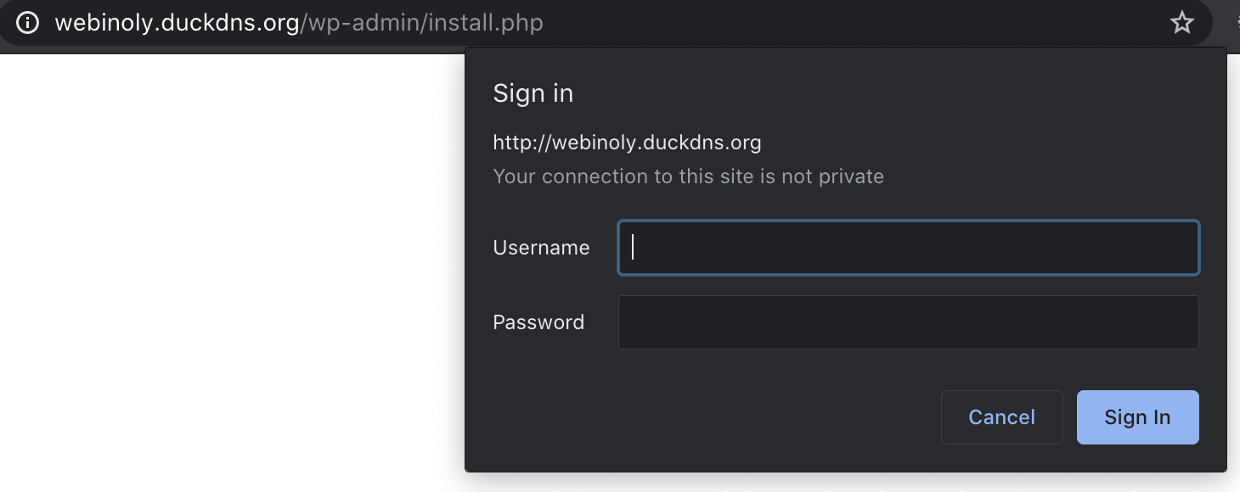Click the Username label
This screenshot has height=492, width=1240.
[x=541, y=248]
